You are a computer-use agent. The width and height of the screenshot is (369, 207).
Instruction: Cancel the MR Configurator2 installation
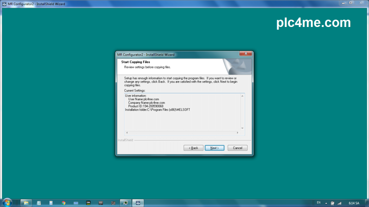237,148
